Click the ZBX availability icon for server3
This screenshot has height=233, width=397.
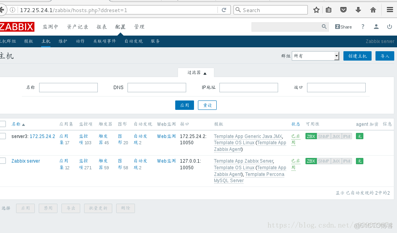pyautogui.click(x=311, y=136)
